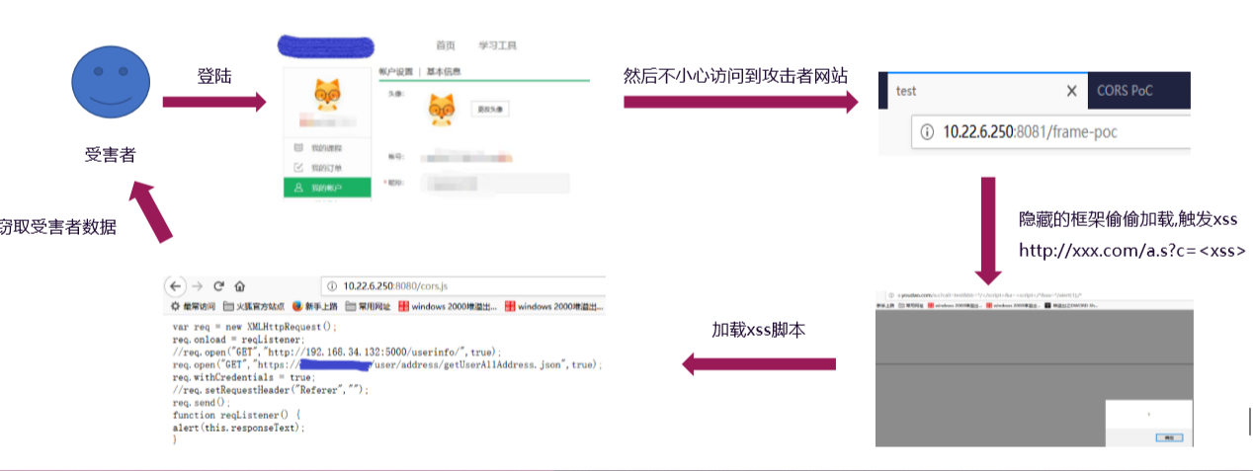Open the 首页 navigation item
The height and width of the screenshot is (471, 1253).
pos(446,45)
